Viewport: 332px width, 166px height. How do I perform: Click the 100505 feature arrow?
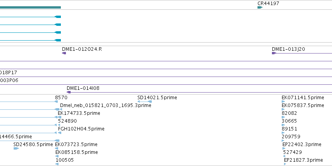(x=57, y=164)
